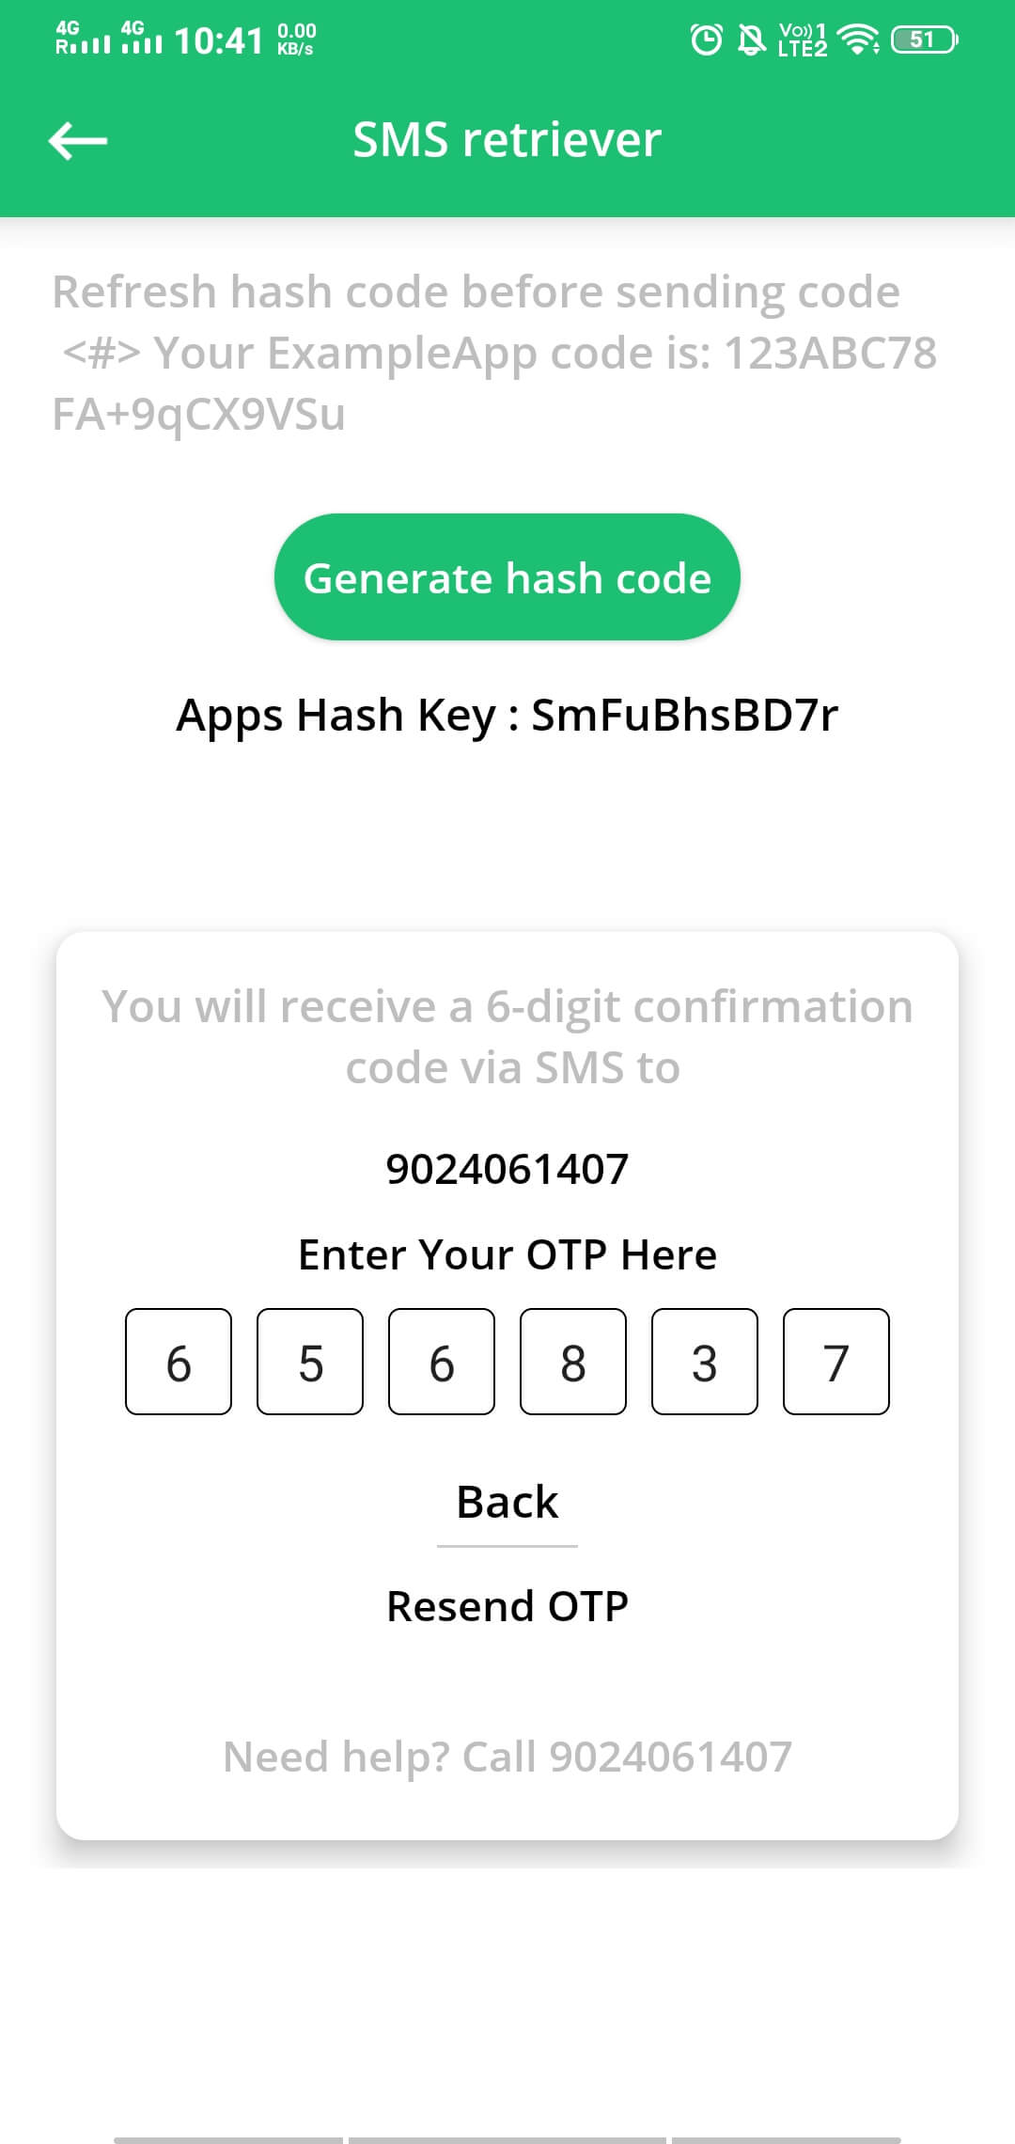This screenshot has height=2144, width=1015.
Task: Tap the battery level indicator
Action: point(925,39)
